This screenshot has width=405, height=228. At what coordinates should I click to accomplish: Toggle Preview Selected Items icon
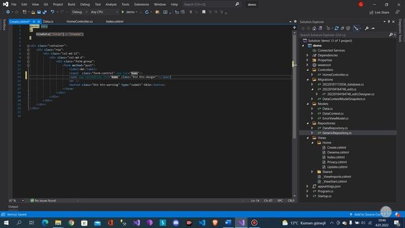(x=373, y=28)
